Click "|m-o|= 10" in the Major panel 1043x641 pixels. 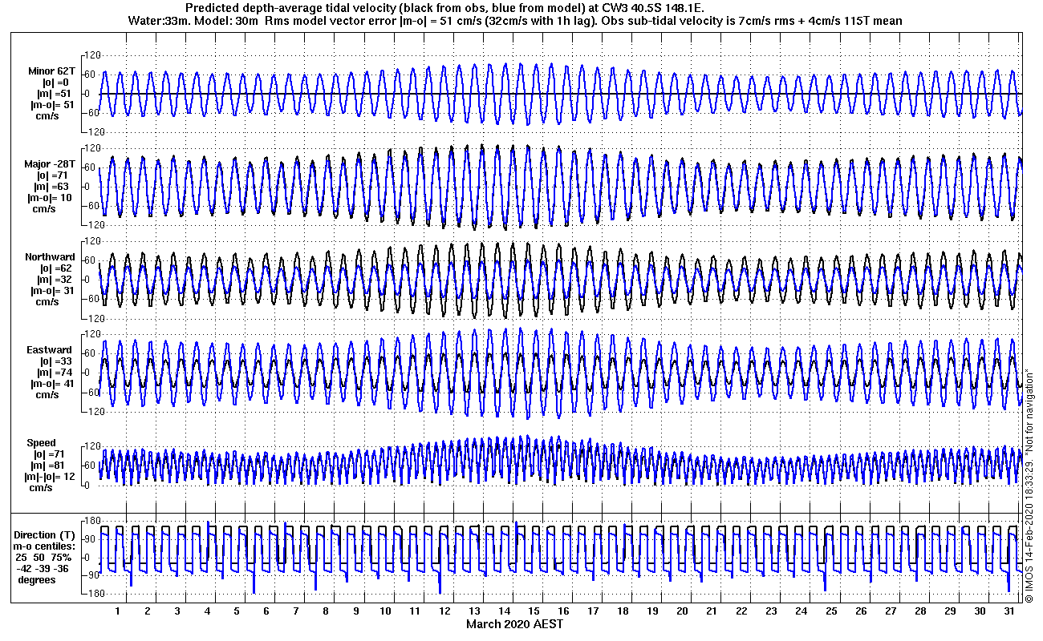pos(50,198)
